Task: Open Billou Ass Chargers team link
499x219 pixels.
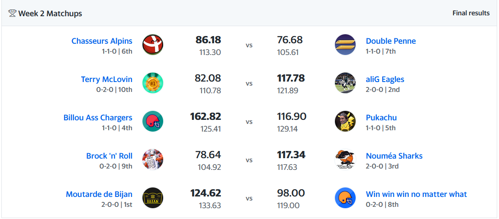Action: 98,118
